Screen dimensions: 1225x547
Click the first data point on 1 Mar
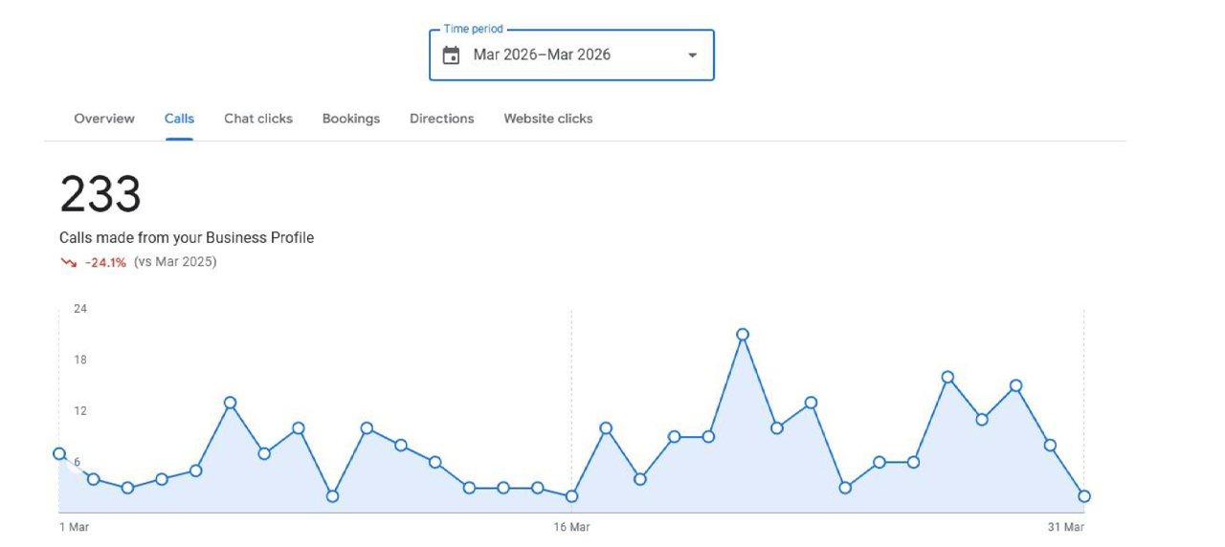[59, 453]
